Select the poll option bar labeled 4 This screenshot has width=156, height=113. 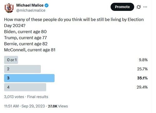pos(25,87)
